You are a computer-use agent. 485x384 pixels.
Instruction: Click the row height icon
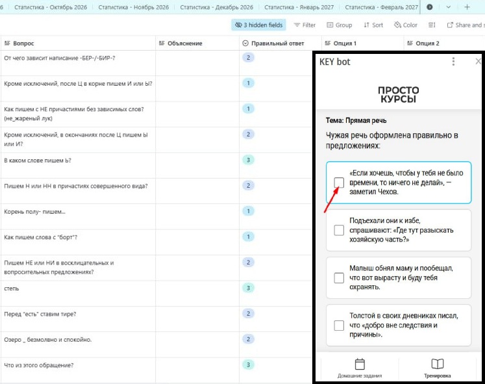(x=432, y=25)
